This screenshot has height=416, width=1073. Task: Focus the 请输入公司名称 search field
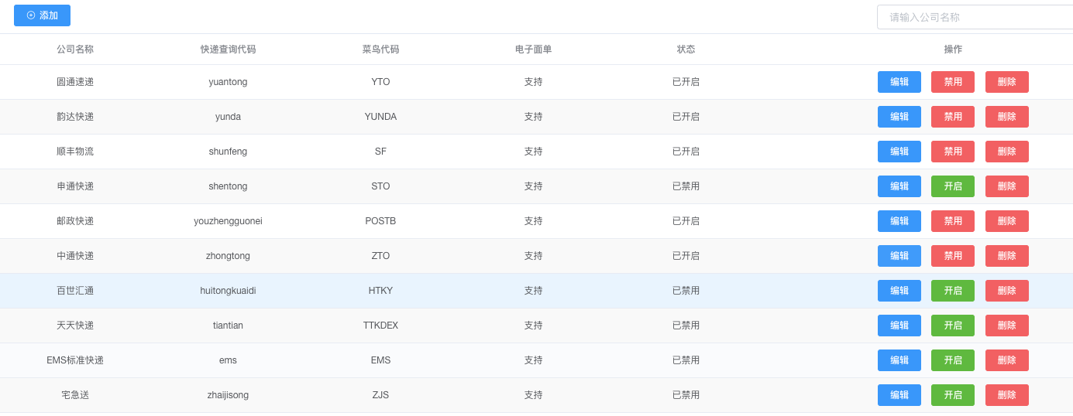975,17
